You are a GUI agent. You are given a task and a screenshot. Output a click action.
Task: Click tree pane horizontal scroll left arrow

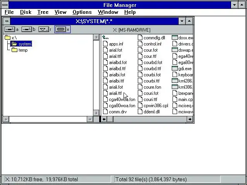coord(6,119)
